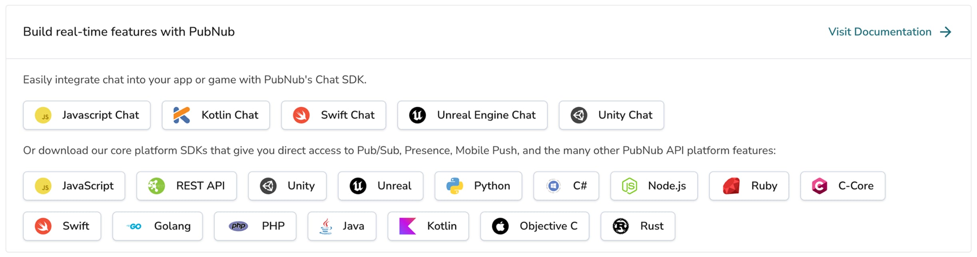Image resolution: width=977 pixels, height=257 pixels.
Task: Open the Unreal core SDK button
Action: point(380,186)
